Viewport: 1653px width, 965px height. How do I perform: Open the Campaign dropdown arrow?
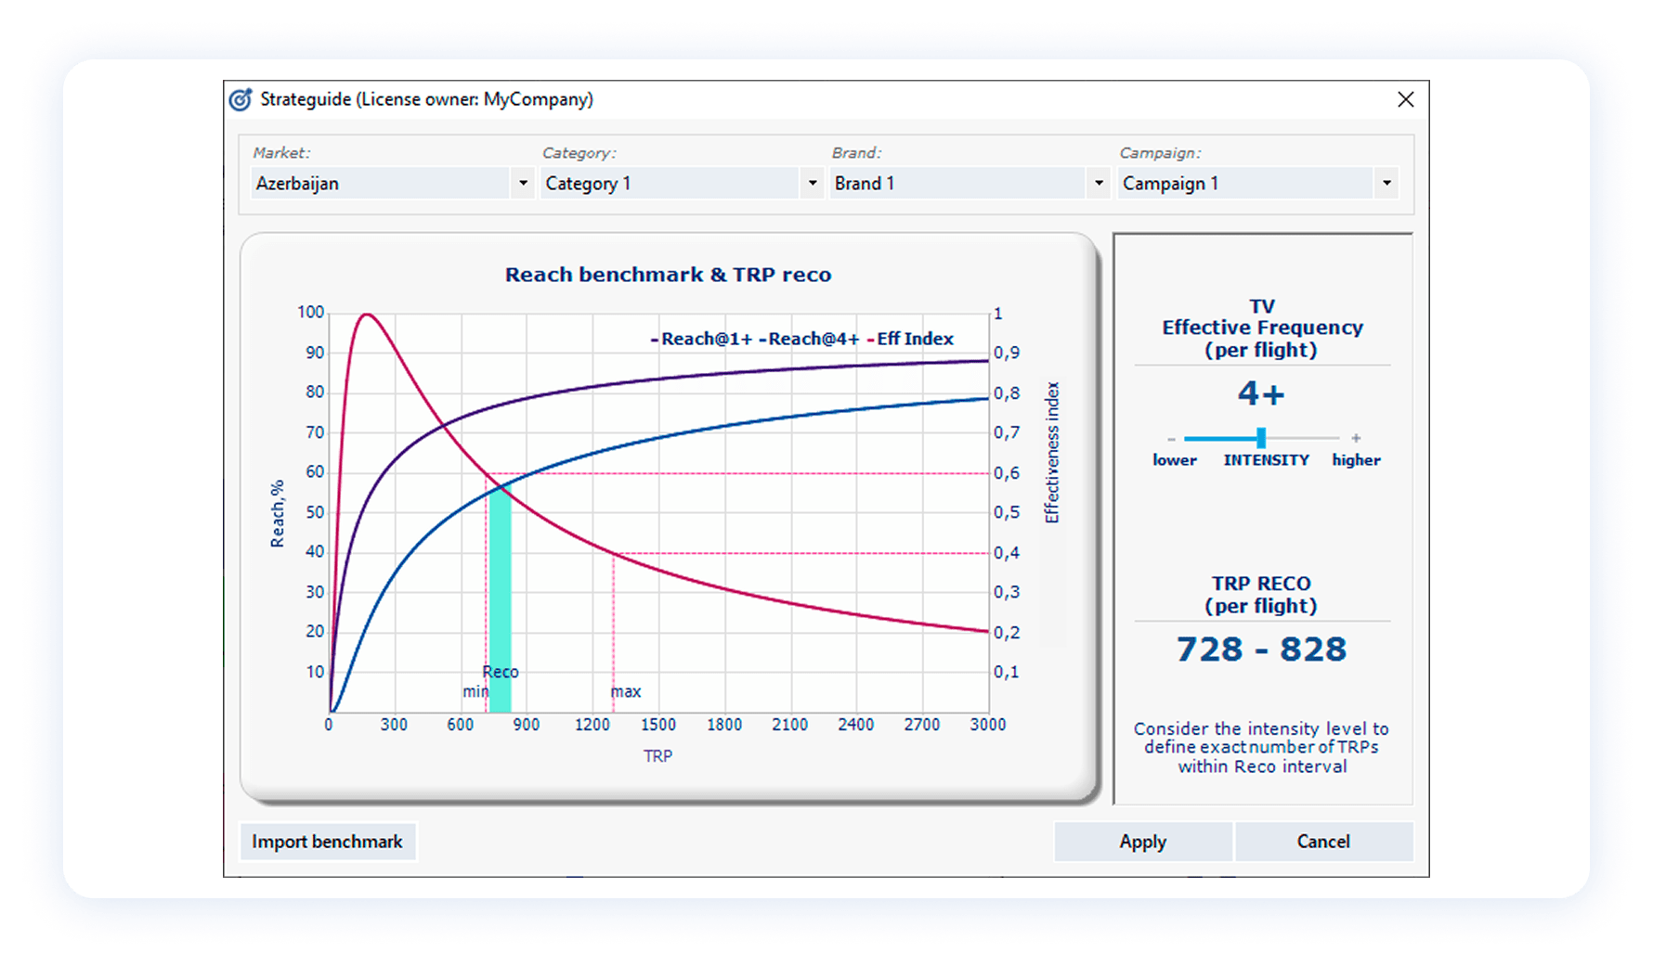pyautogui.click(x=1386, y=183)
